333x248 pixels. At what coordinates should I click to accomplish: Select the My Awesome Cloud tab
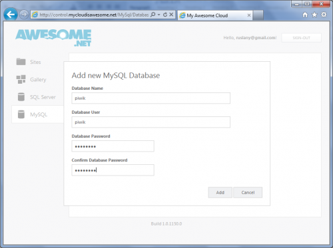tap(215, 15)
